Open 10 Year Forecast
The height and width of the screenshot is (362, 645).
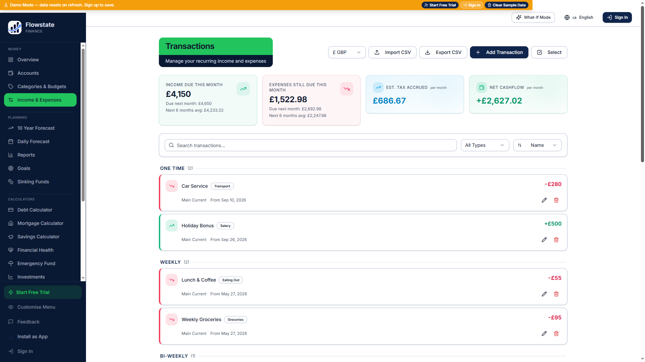[40, 128]
